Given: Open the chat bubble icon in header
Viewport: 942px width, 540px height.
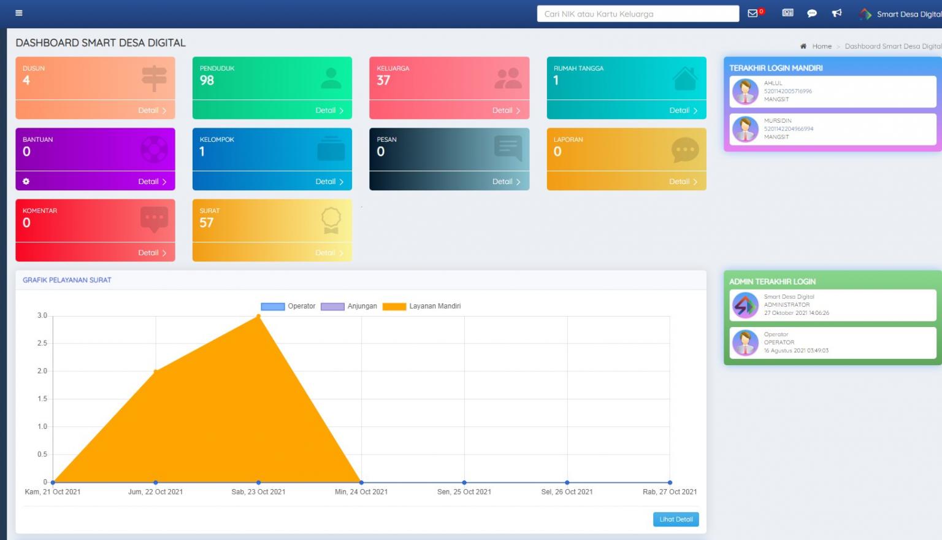Looking at the screenshot, I should click(812, 13).
